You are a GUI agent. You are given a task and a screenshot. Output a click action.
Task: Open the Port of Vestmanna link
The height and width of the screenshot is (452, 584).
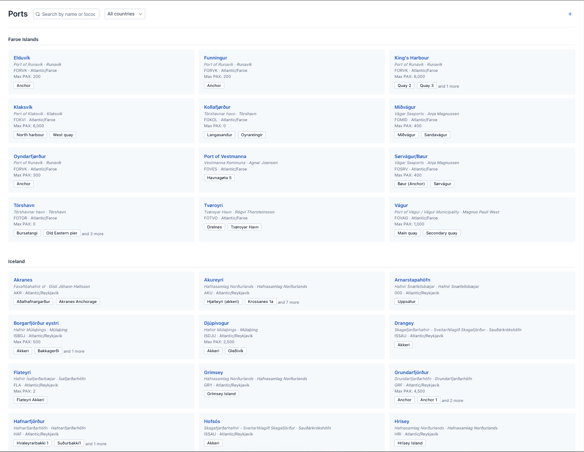225,157
